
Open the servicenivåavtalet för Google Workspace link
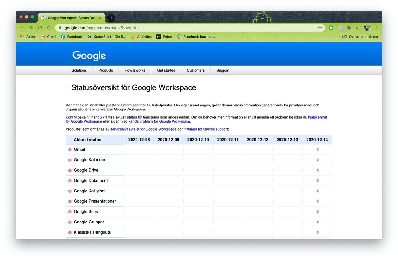pos(143,129)
